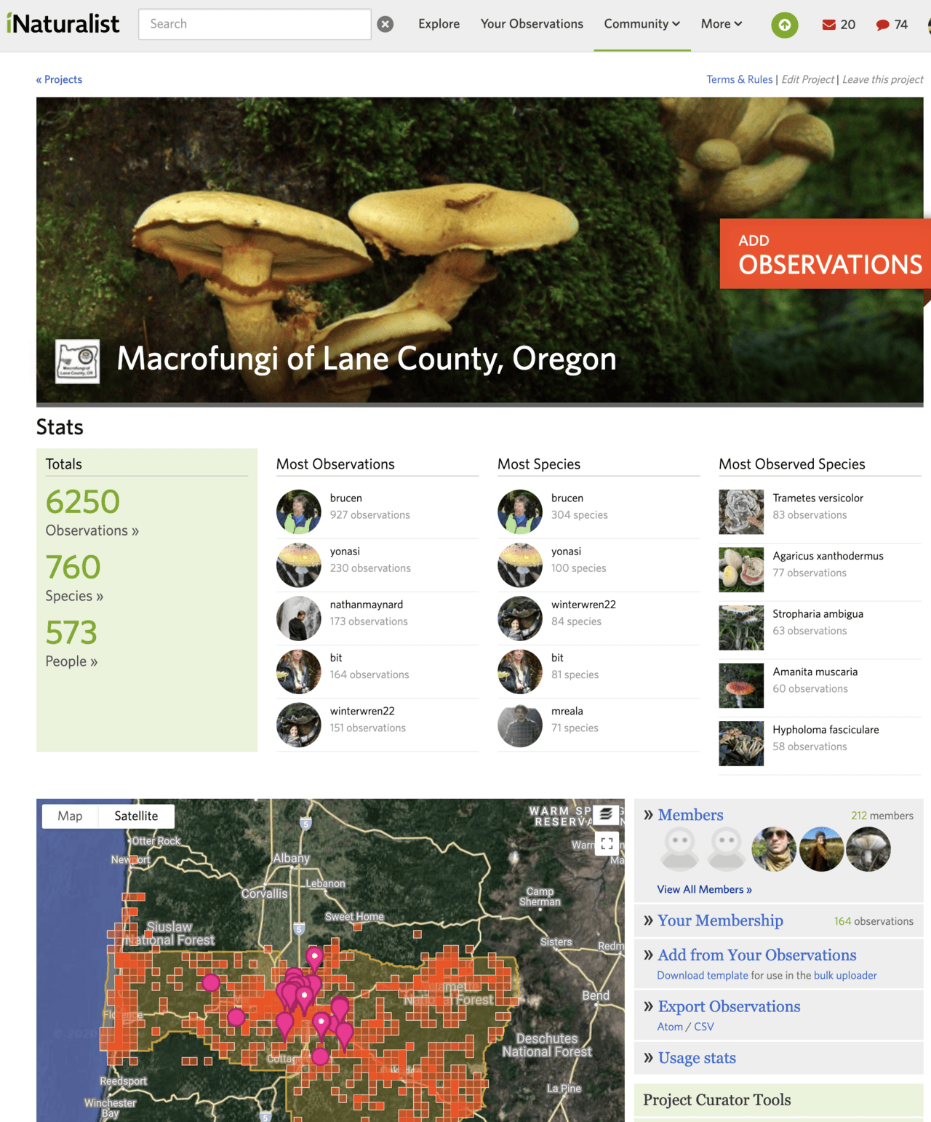Switch the map to Map view
Viewport: 931px width, 1122px height.
70,816
